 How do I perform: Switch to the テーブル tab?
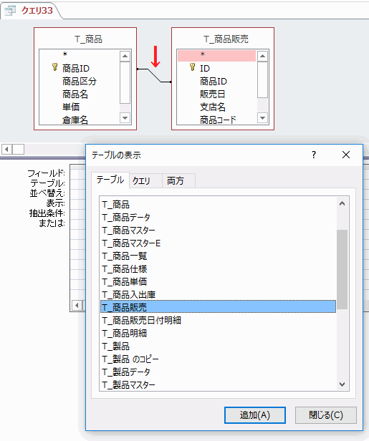click(x=110, y=180)
